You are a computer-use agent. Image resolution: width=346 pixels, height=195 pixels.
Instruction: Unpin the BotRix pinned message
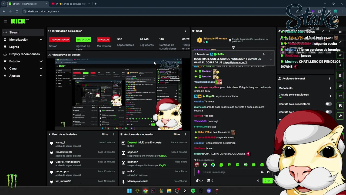(264, 54)
